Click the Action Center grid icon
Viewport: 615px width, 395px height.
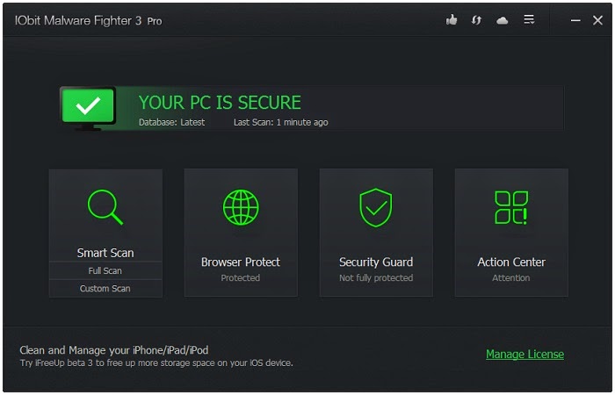click(511, 208)
